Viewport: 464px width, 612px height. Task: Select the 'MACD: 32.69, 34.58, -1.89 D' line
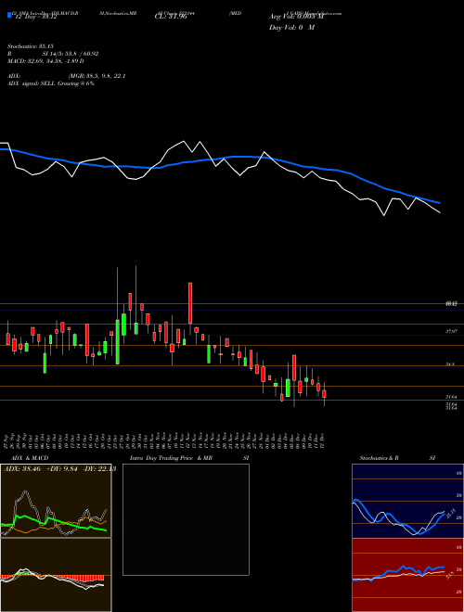tap(45, 61)
